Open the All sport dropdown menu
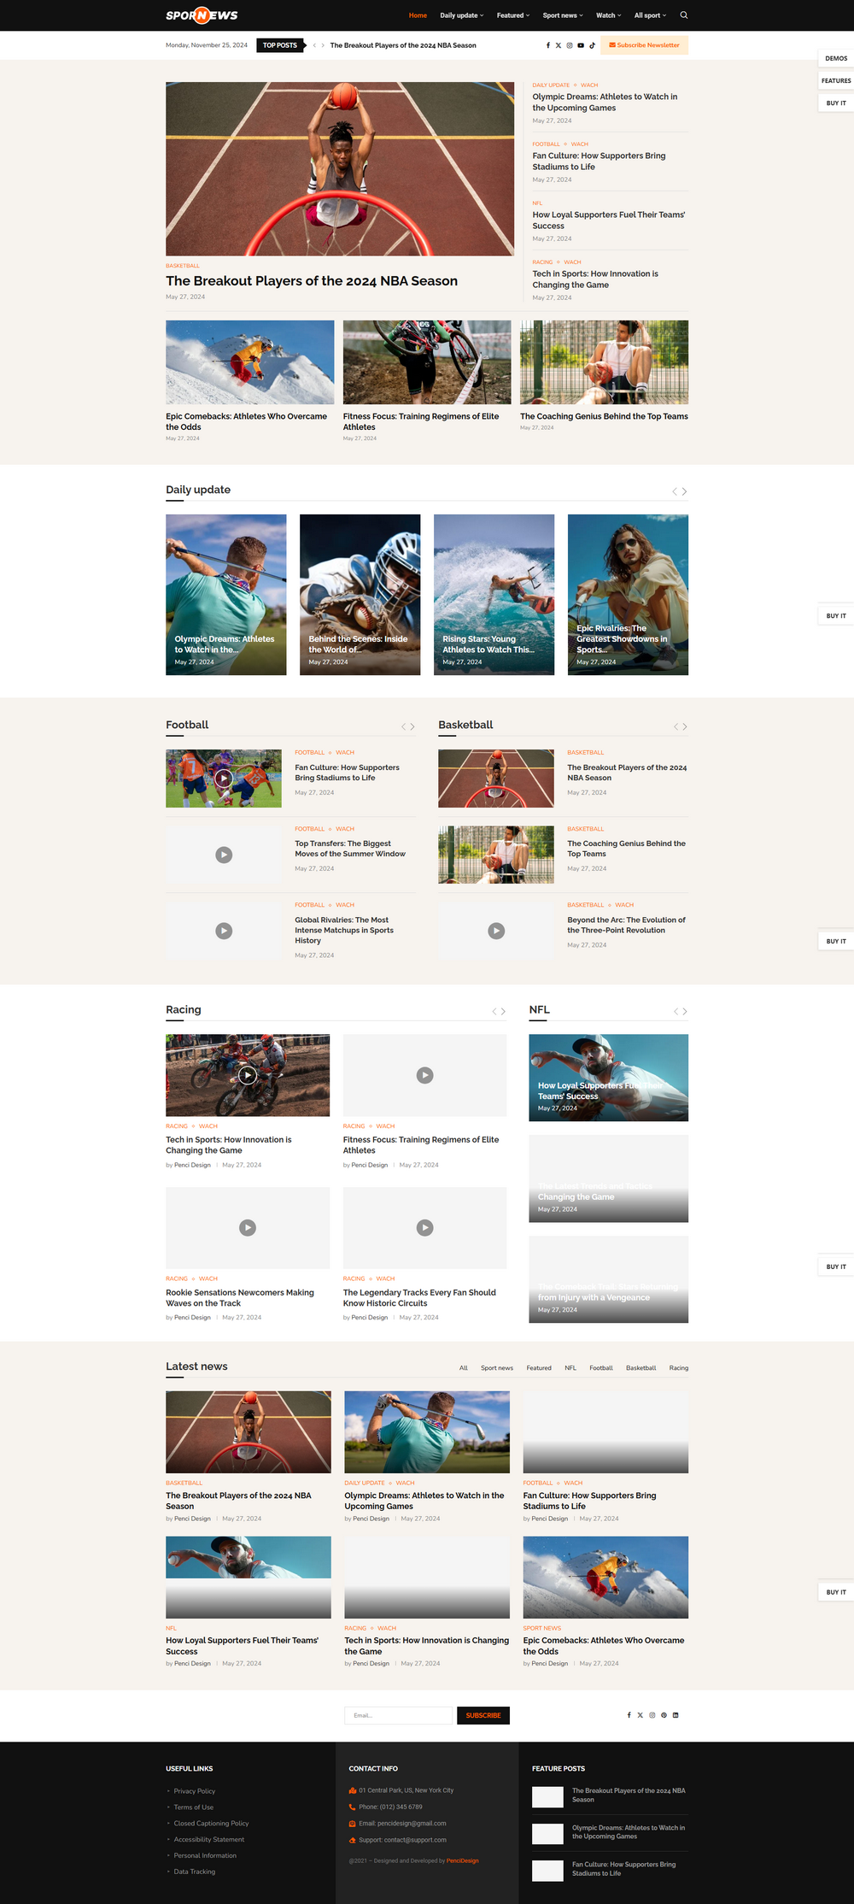The width and height of the screenshot is (854, 1904). 650,15
